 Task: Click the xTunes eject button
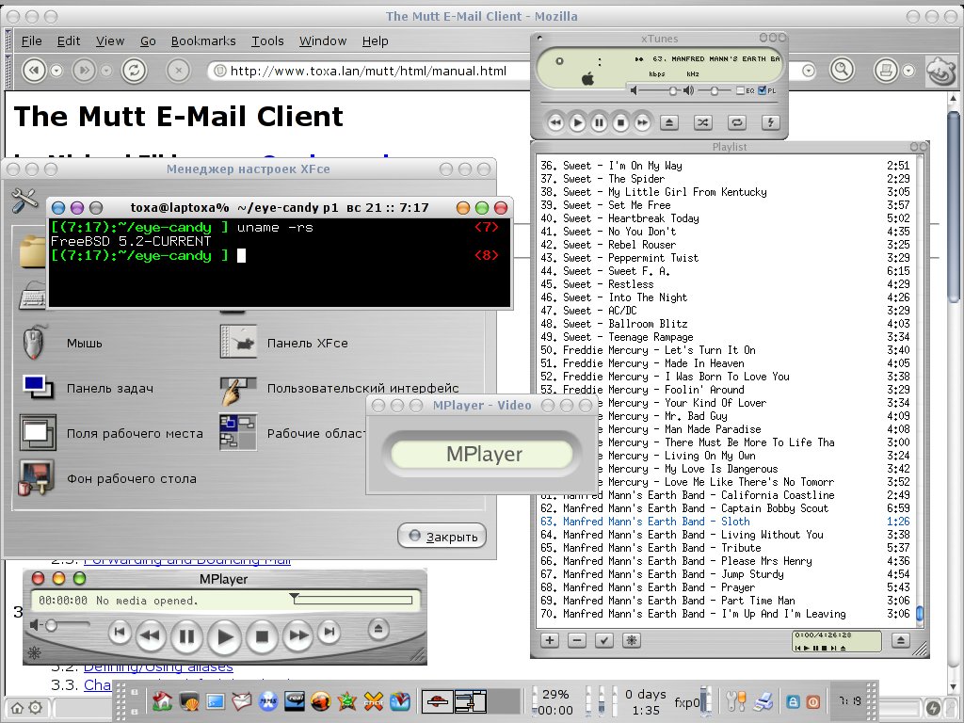coord(669,122)
